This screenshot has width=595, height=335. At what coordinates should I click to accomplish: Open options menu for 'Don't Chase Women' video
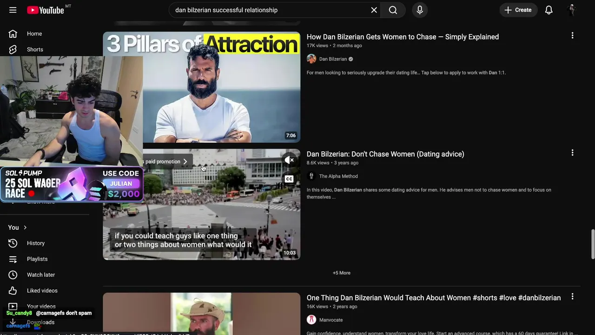click(572, 153)
